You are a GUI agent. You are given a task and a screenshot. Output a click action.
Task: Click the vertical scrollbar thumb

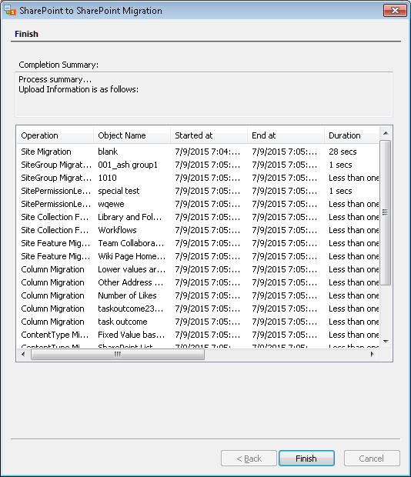(x=386, y=212)
